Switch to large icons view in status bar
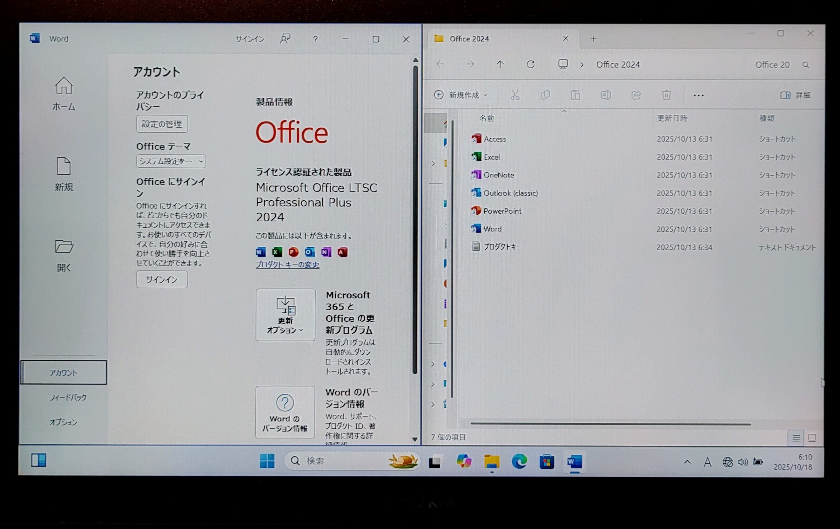840x529 pixels. 812,438
